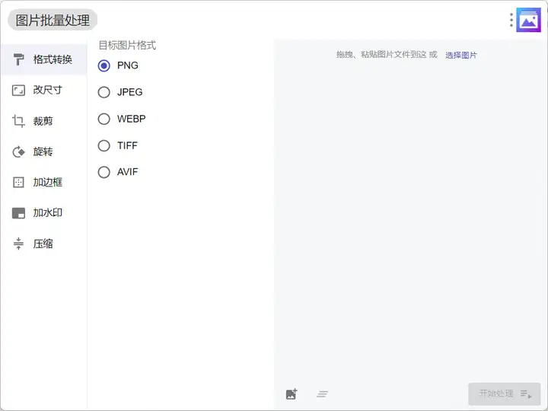Select the PNG radio button
548x411 pixels.
coord(104,65)
